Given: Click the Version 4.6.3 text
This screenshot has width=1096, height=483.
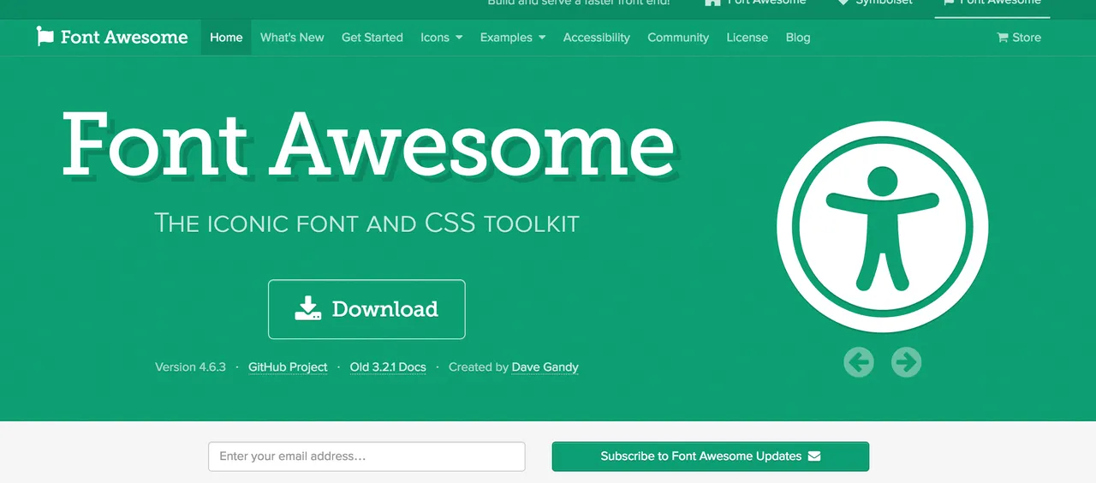Looking at the screenshot, I should click(190, 367).
